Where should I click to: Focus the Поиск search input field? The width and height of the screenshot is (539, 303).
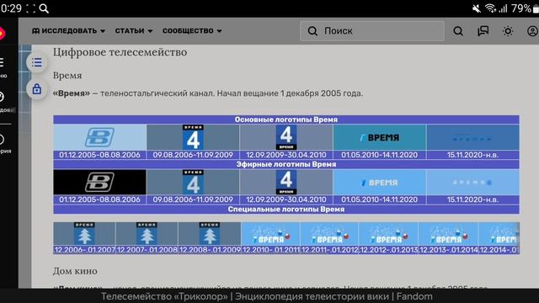372,31
